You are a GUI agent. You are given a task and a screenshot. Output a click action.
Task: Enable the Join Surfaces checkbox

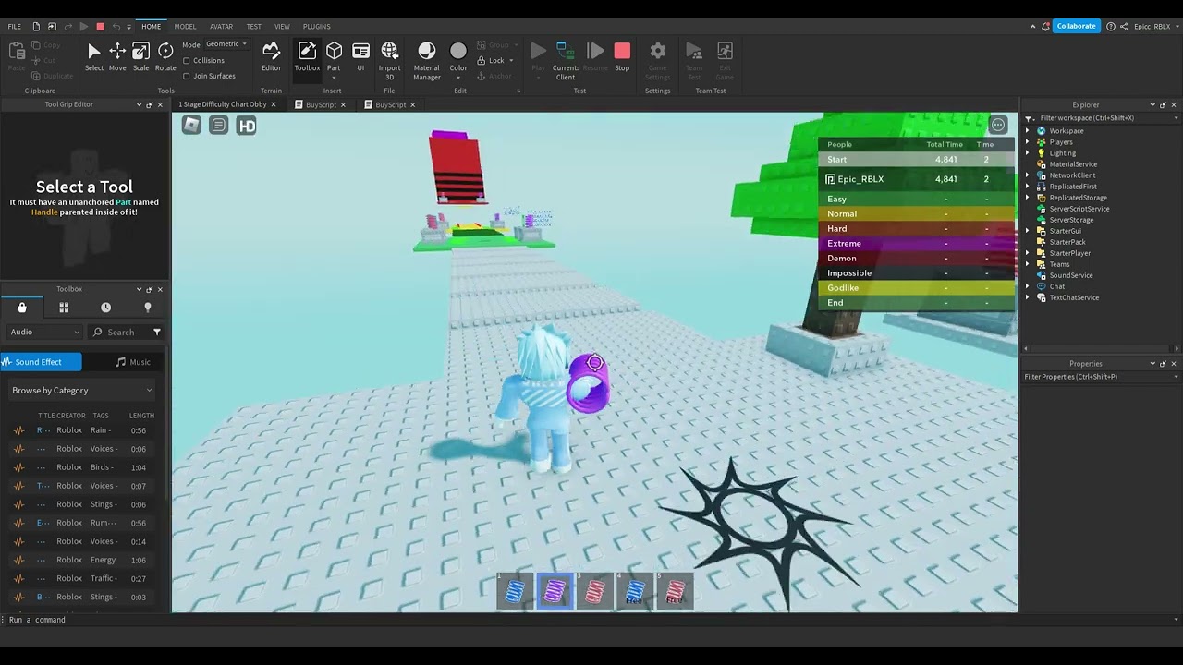187,76
